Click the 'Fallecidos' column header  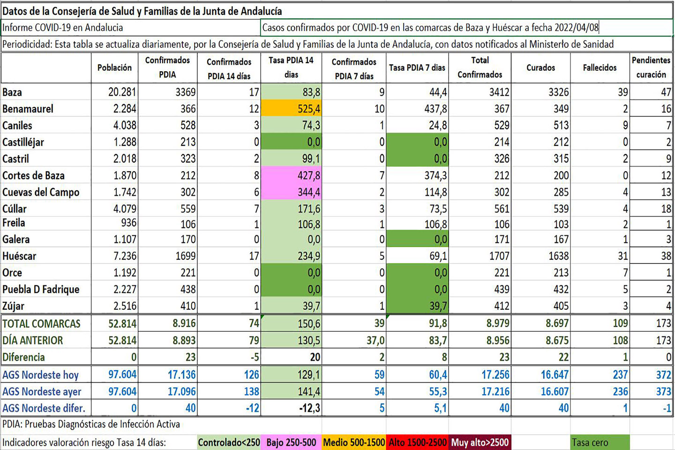tap(600, 68)
